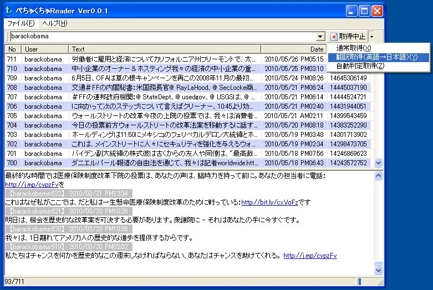433x290 pixels.
Task: Select row 701 text バイデン副大統領
Action: coord(164,153)
